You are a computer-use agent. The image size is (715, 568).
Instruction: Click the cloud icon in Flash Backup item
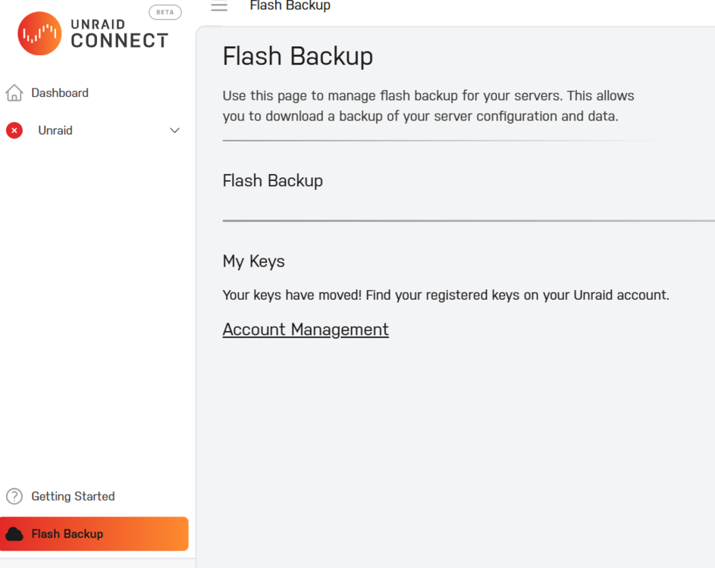(x=14, y=534)
